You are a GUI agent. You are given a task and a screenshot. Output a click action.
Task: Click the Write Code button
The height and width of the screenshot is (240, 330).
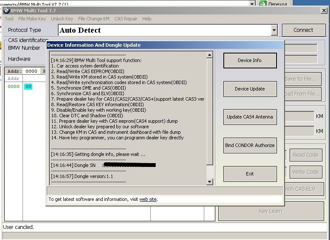coord(306,172)
